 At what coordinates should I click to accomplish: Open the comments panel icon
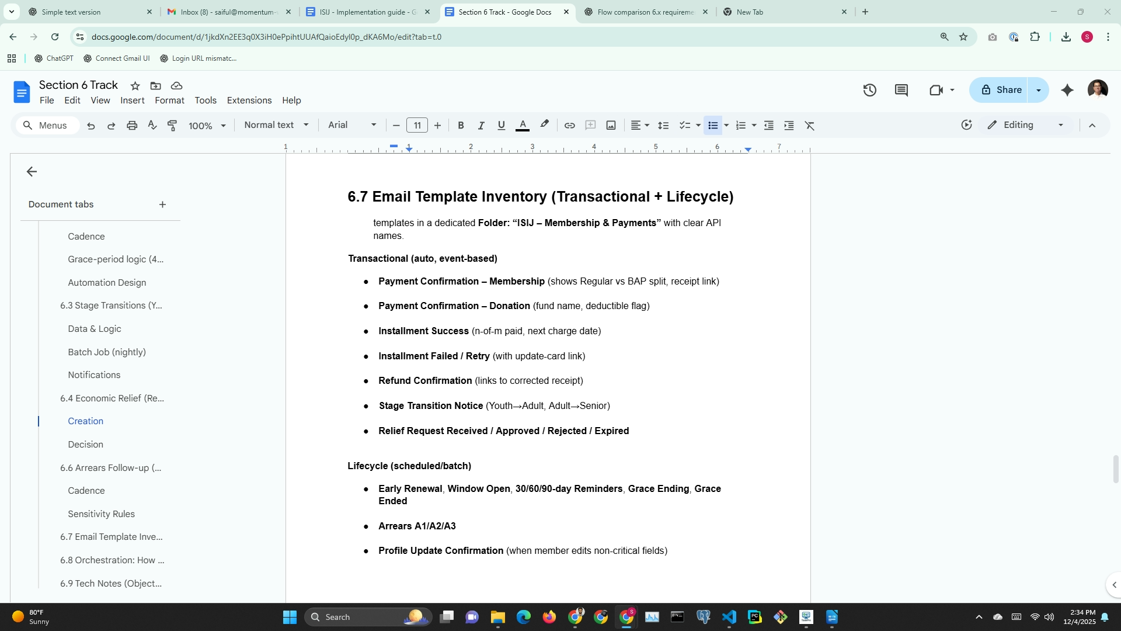[x=901, y=90]
